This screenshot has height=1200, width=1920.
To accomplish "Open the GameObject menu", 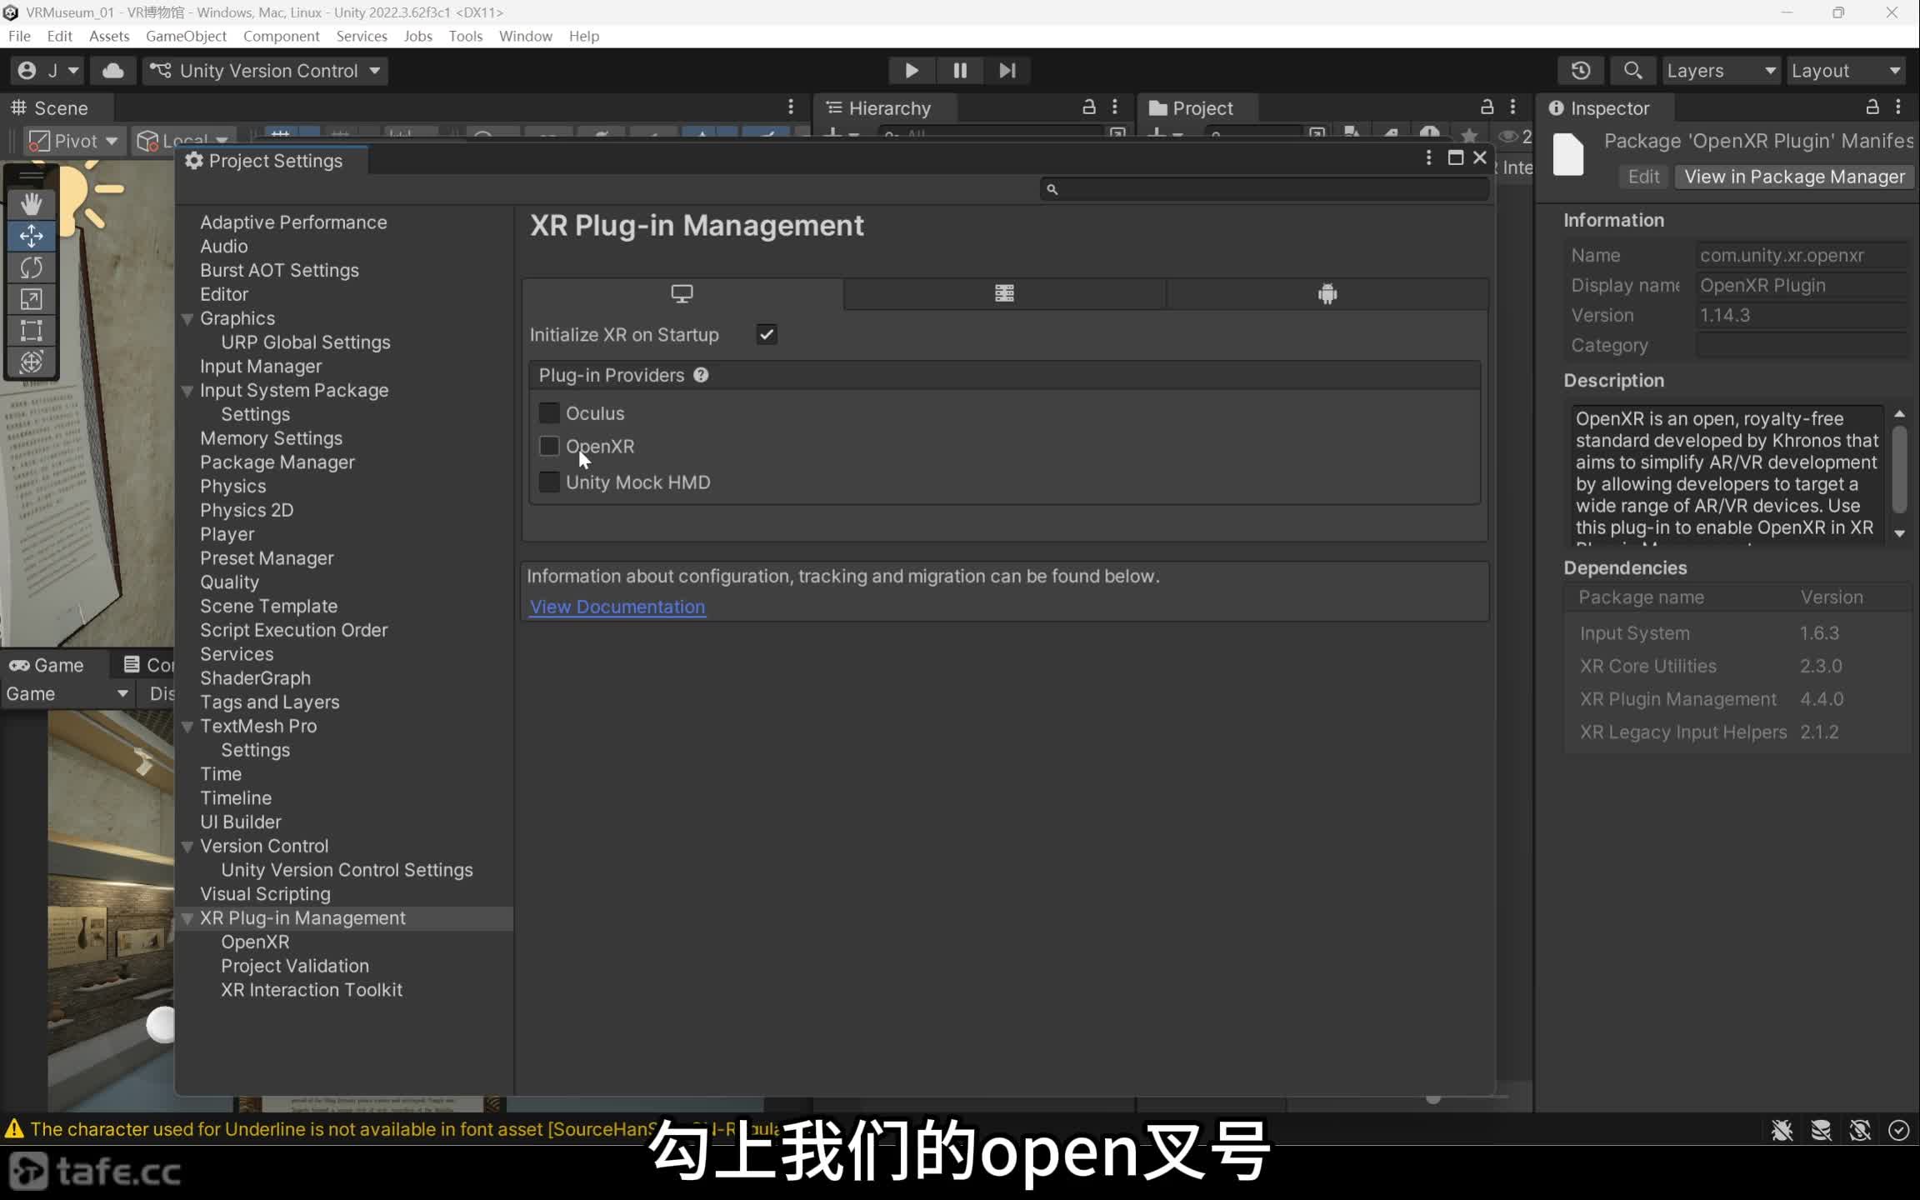I will point(186,36).
